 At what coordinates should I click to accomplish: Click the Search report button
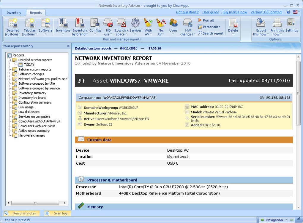click(x=211, y=33)
